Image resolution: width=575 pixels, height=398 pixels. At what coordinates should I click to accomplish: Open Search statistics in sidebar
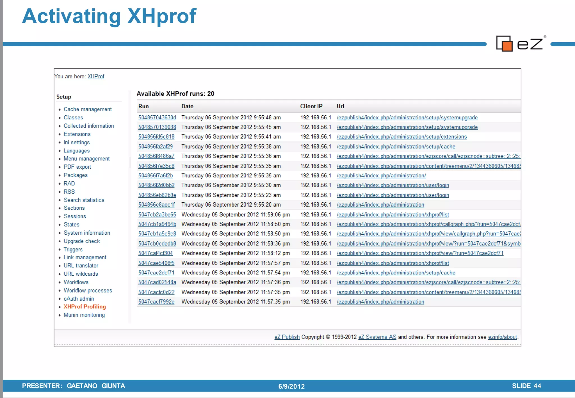click(84, 200)
